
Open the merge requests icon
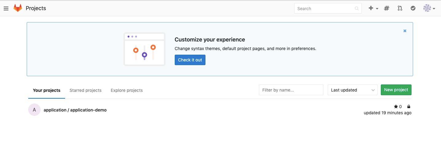coord(400,8)
